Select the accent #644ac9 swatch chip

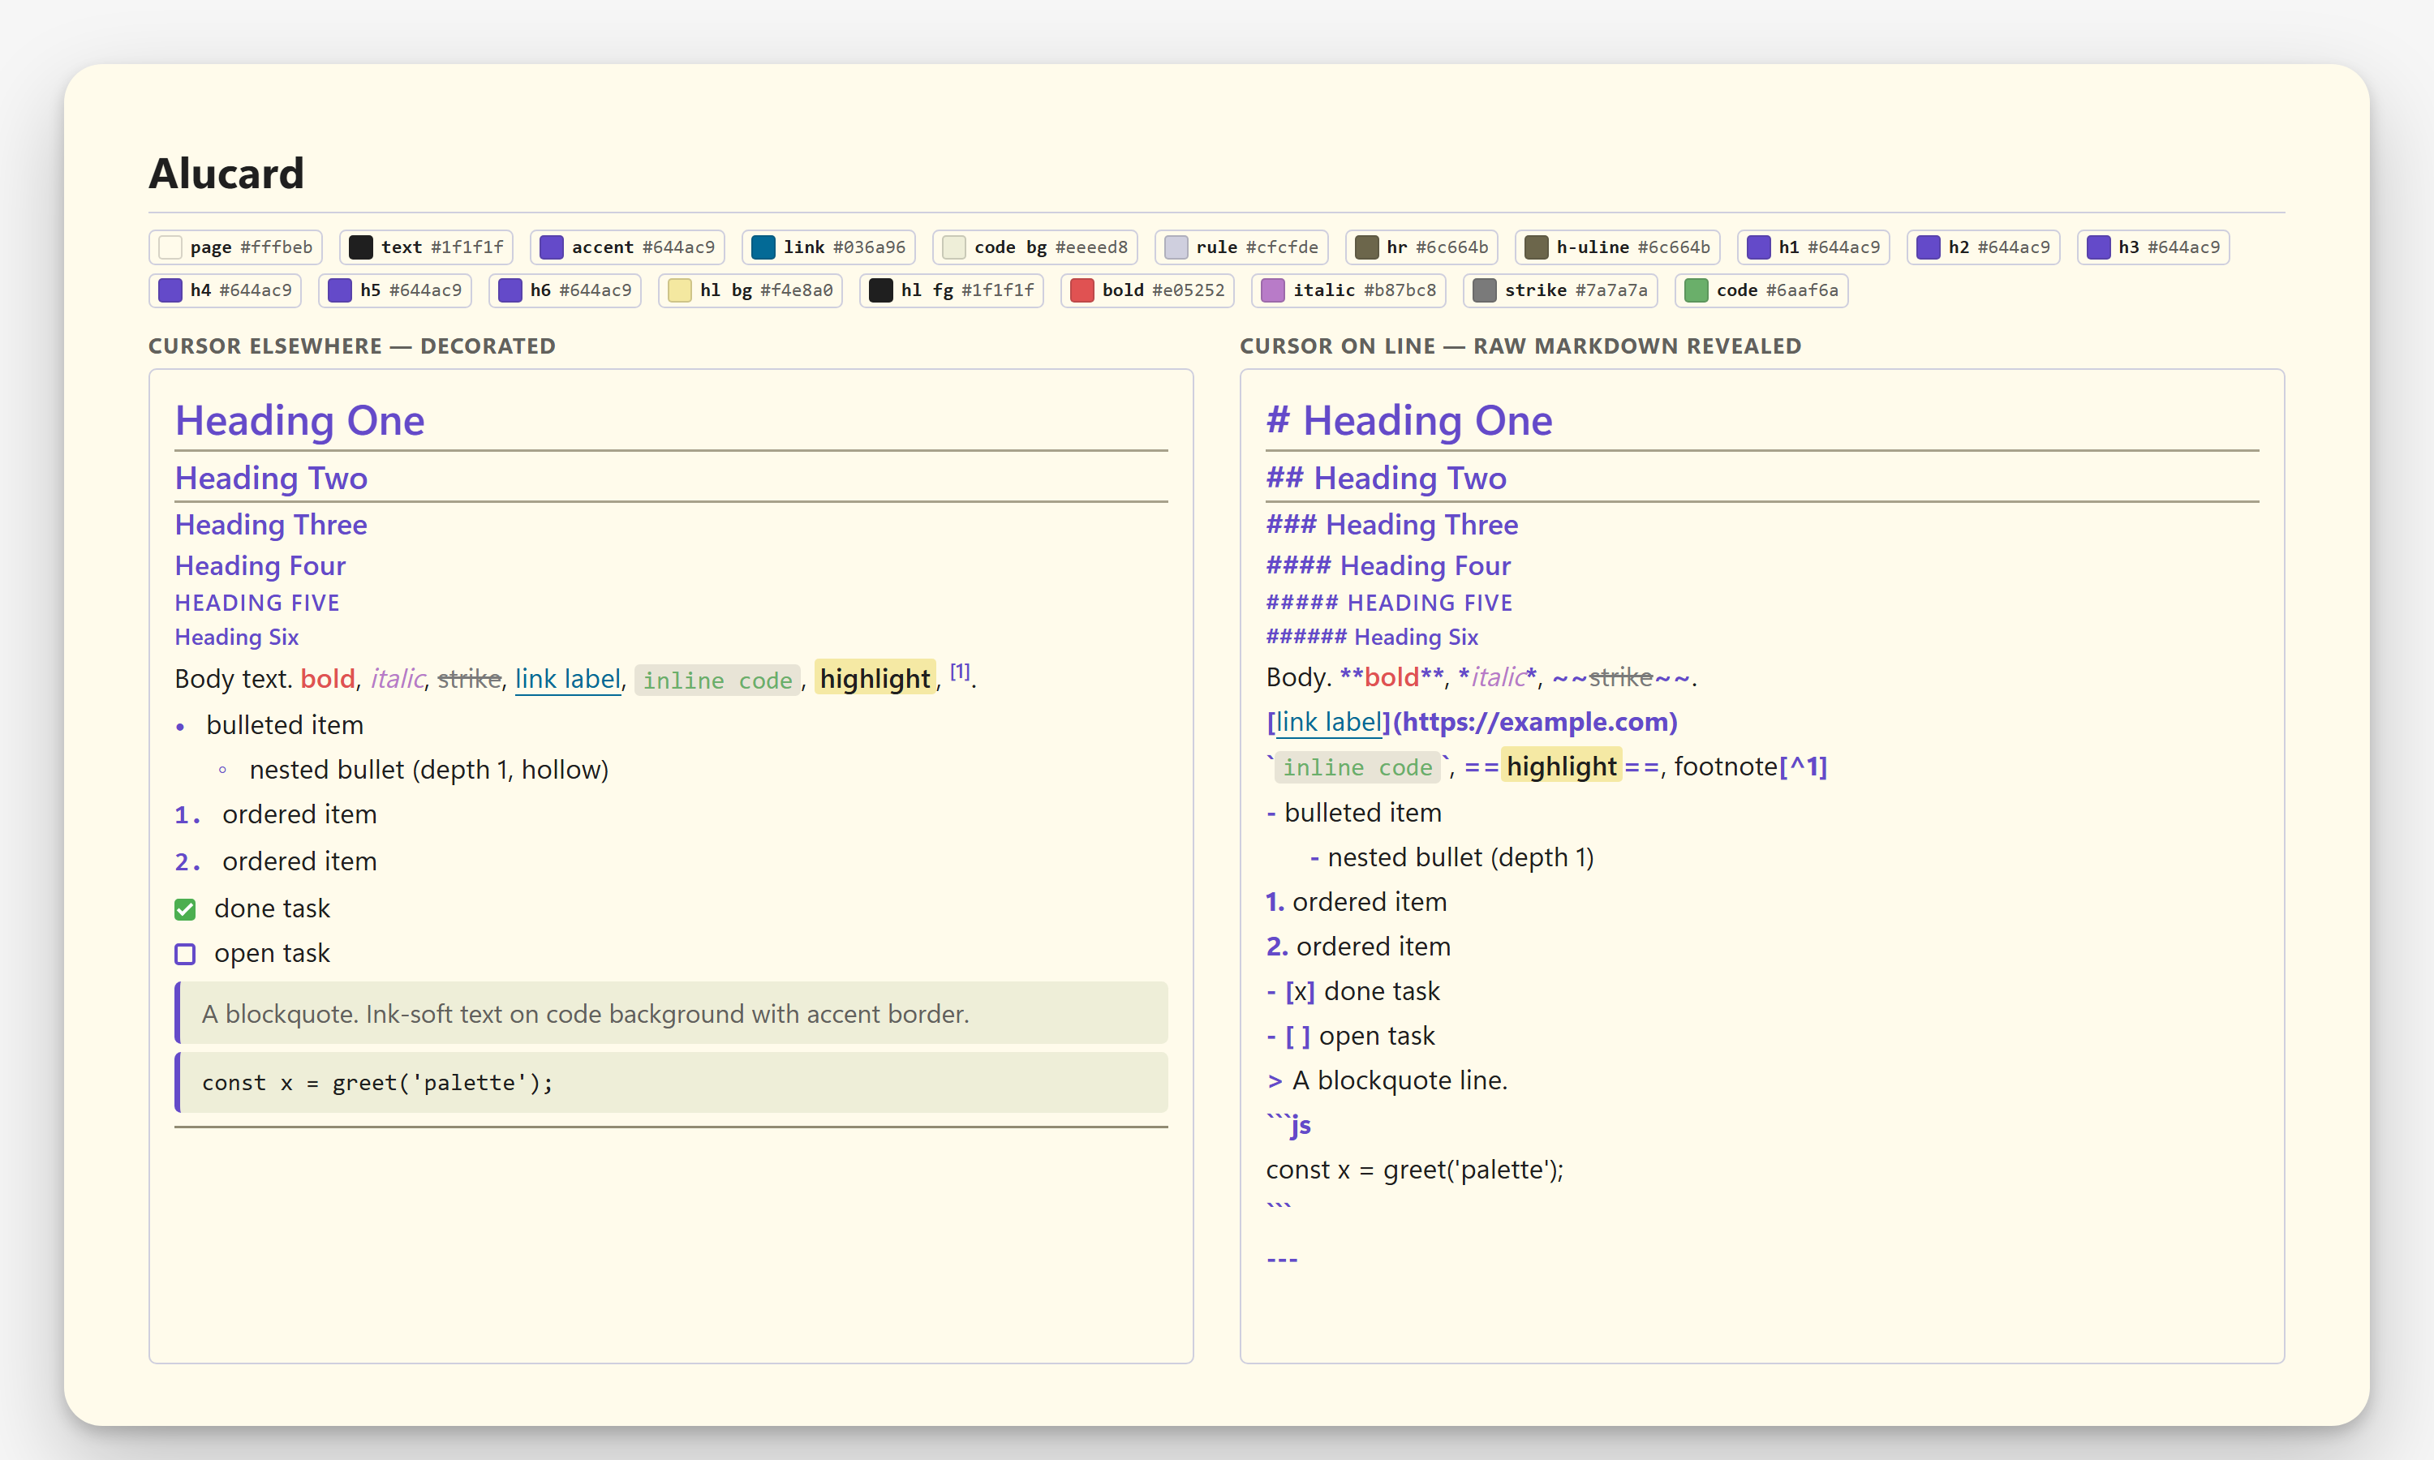tap(628, 247)
